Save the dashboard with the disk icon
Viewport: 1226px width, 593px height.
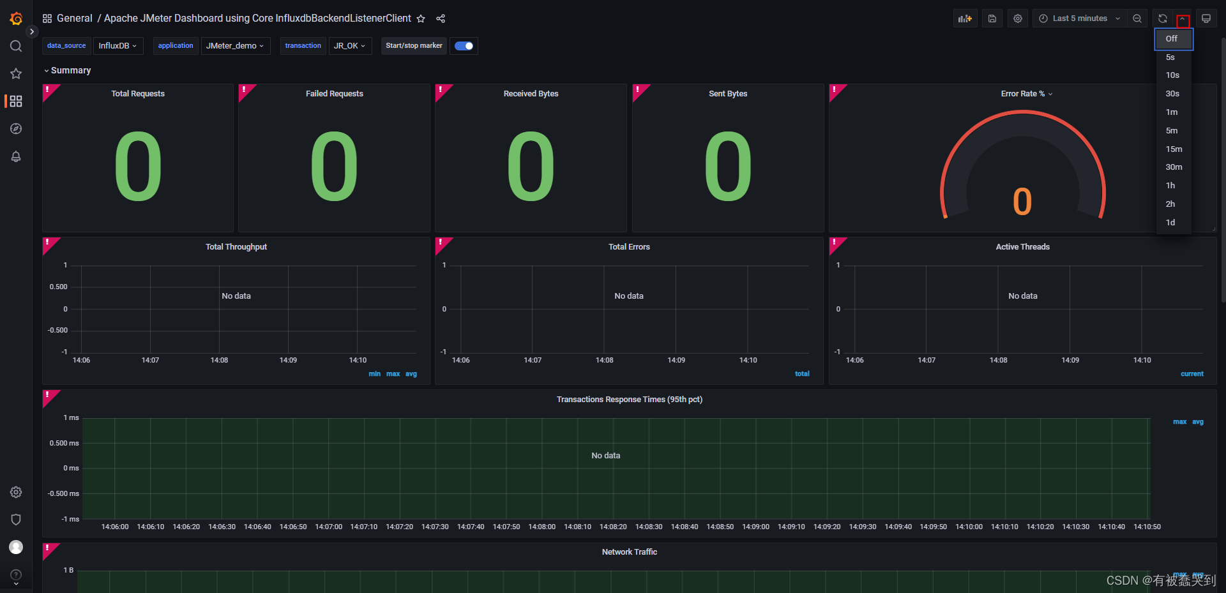[992, 19]
